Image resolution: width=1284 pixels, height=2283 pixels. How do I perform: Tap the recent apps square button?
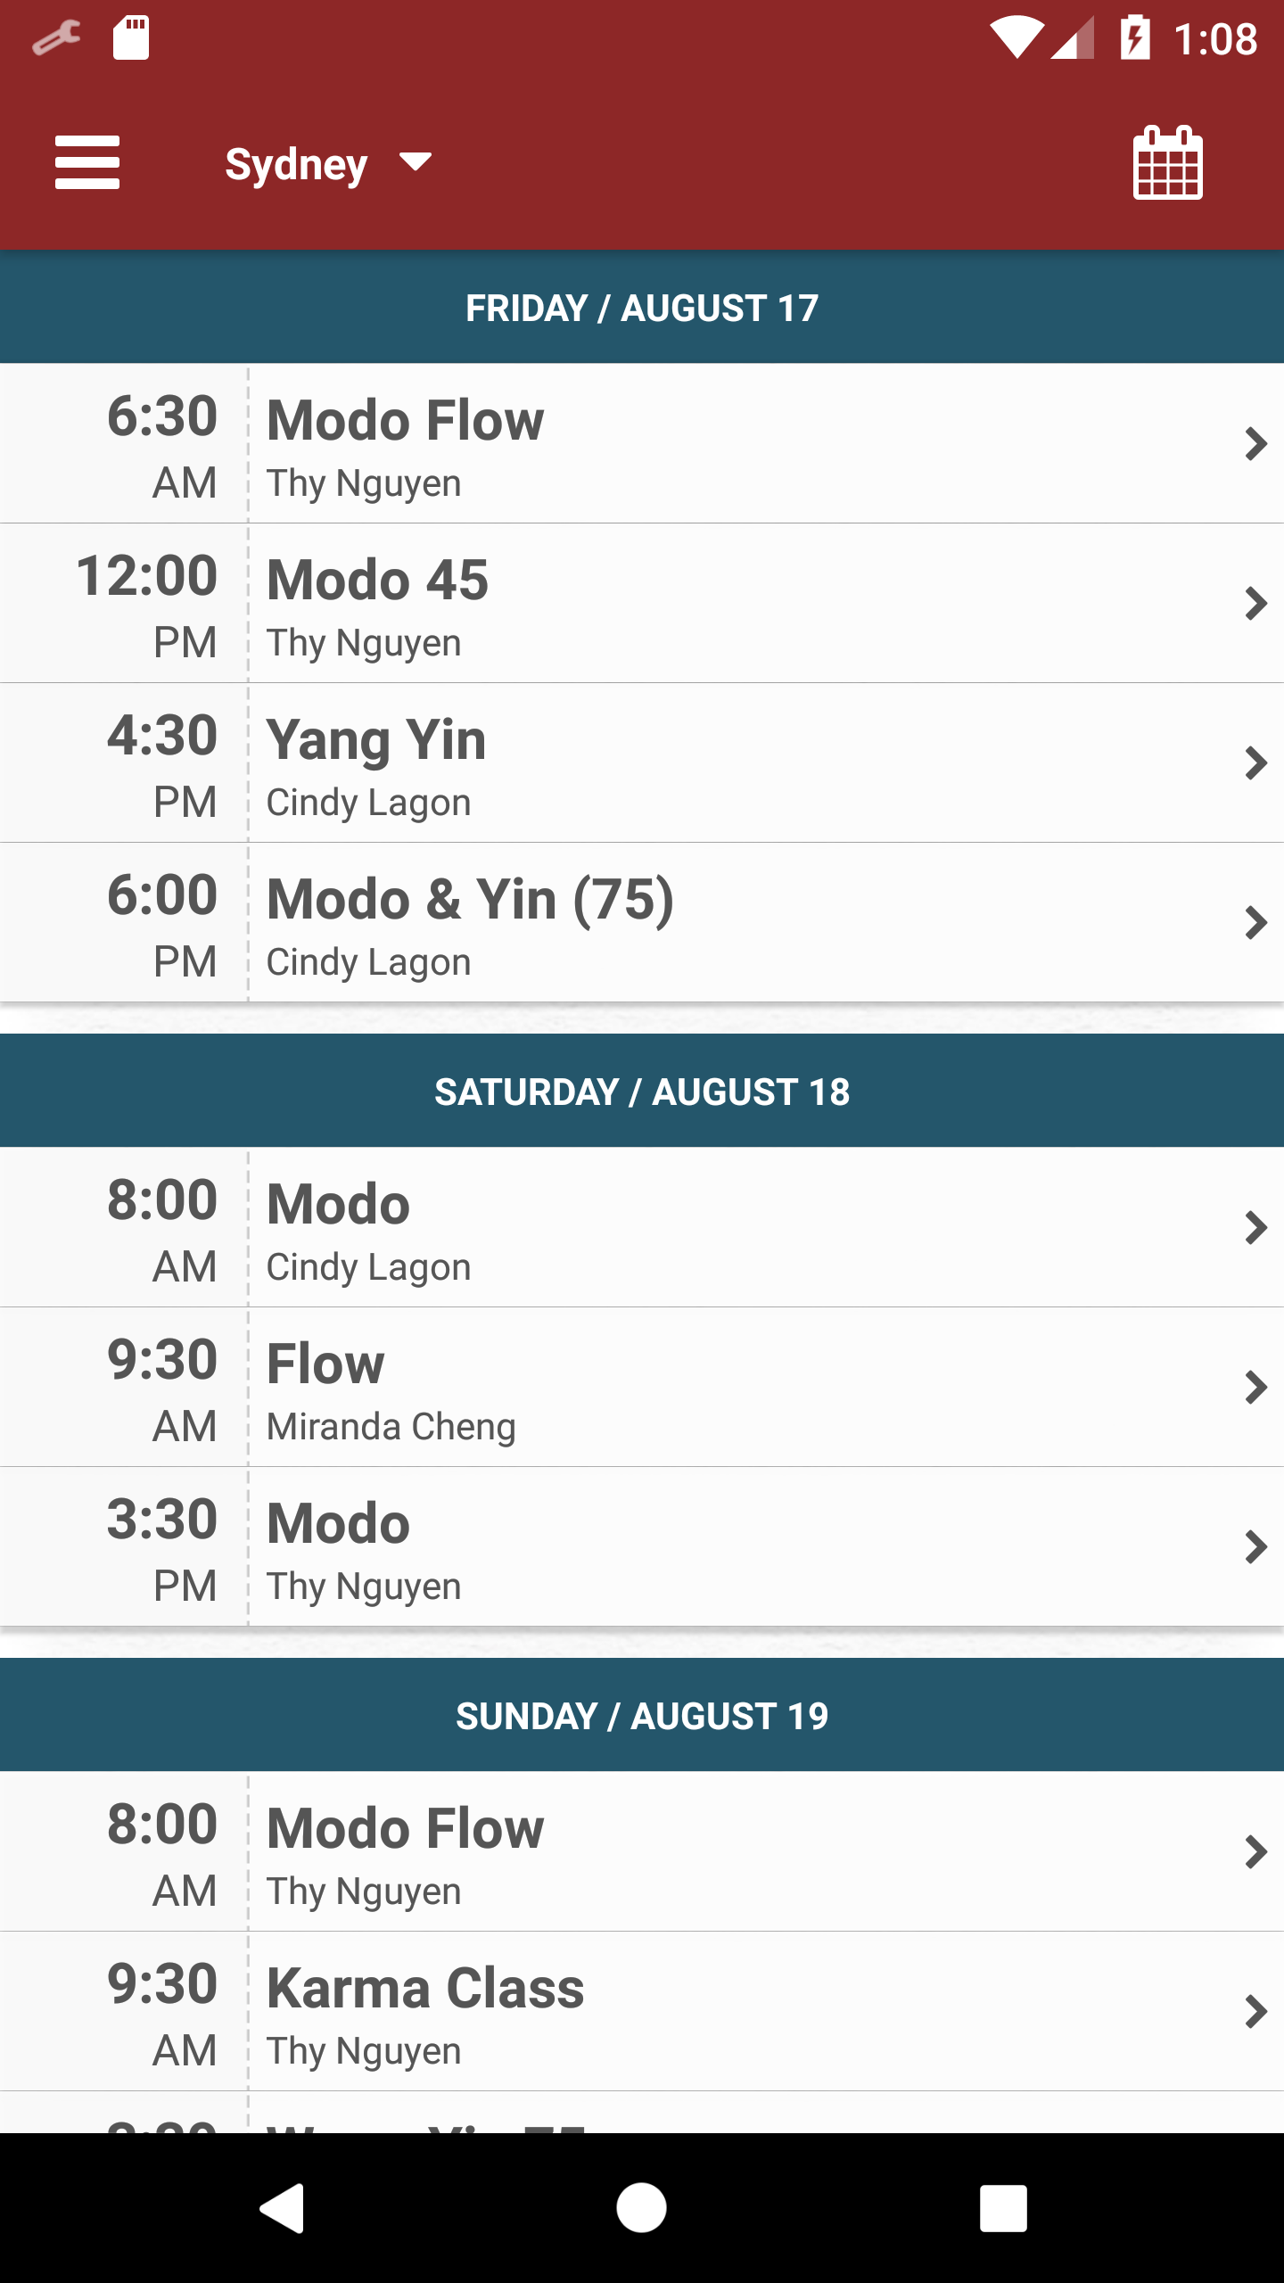[x=1003, y=2208]
